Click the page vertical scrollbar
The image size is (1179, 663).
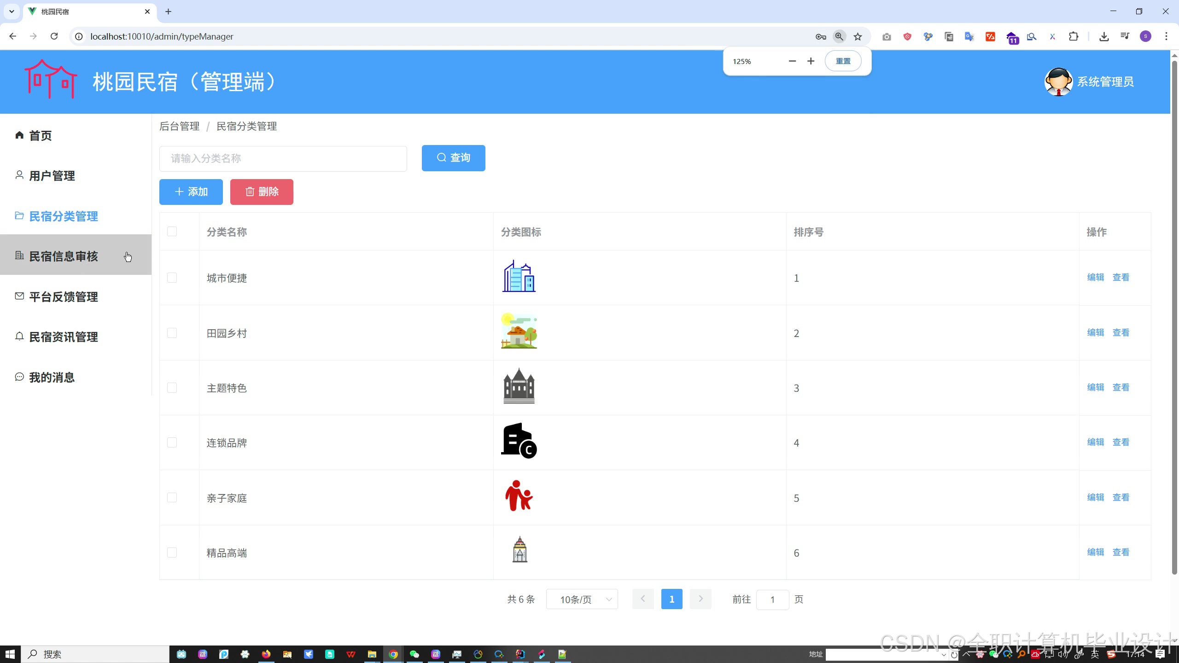(1174, 322)
